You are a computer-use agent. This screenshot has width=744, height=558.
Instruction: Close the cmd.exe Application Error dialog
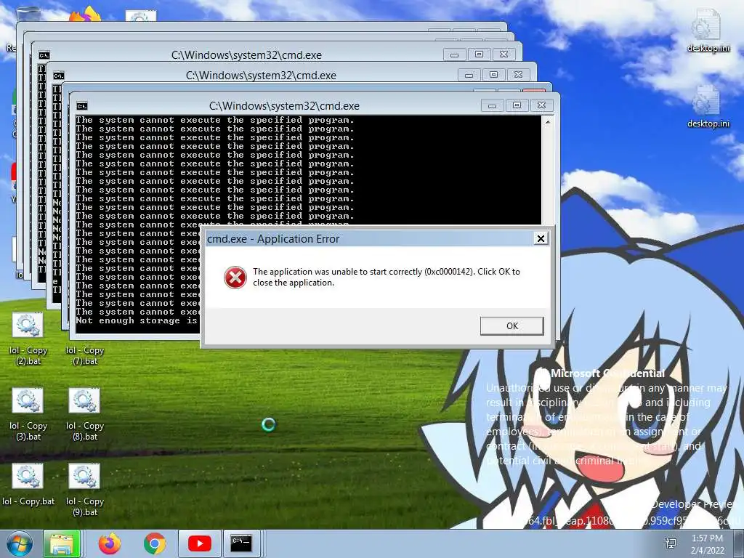pyautogui.click(x=541, y=238)
